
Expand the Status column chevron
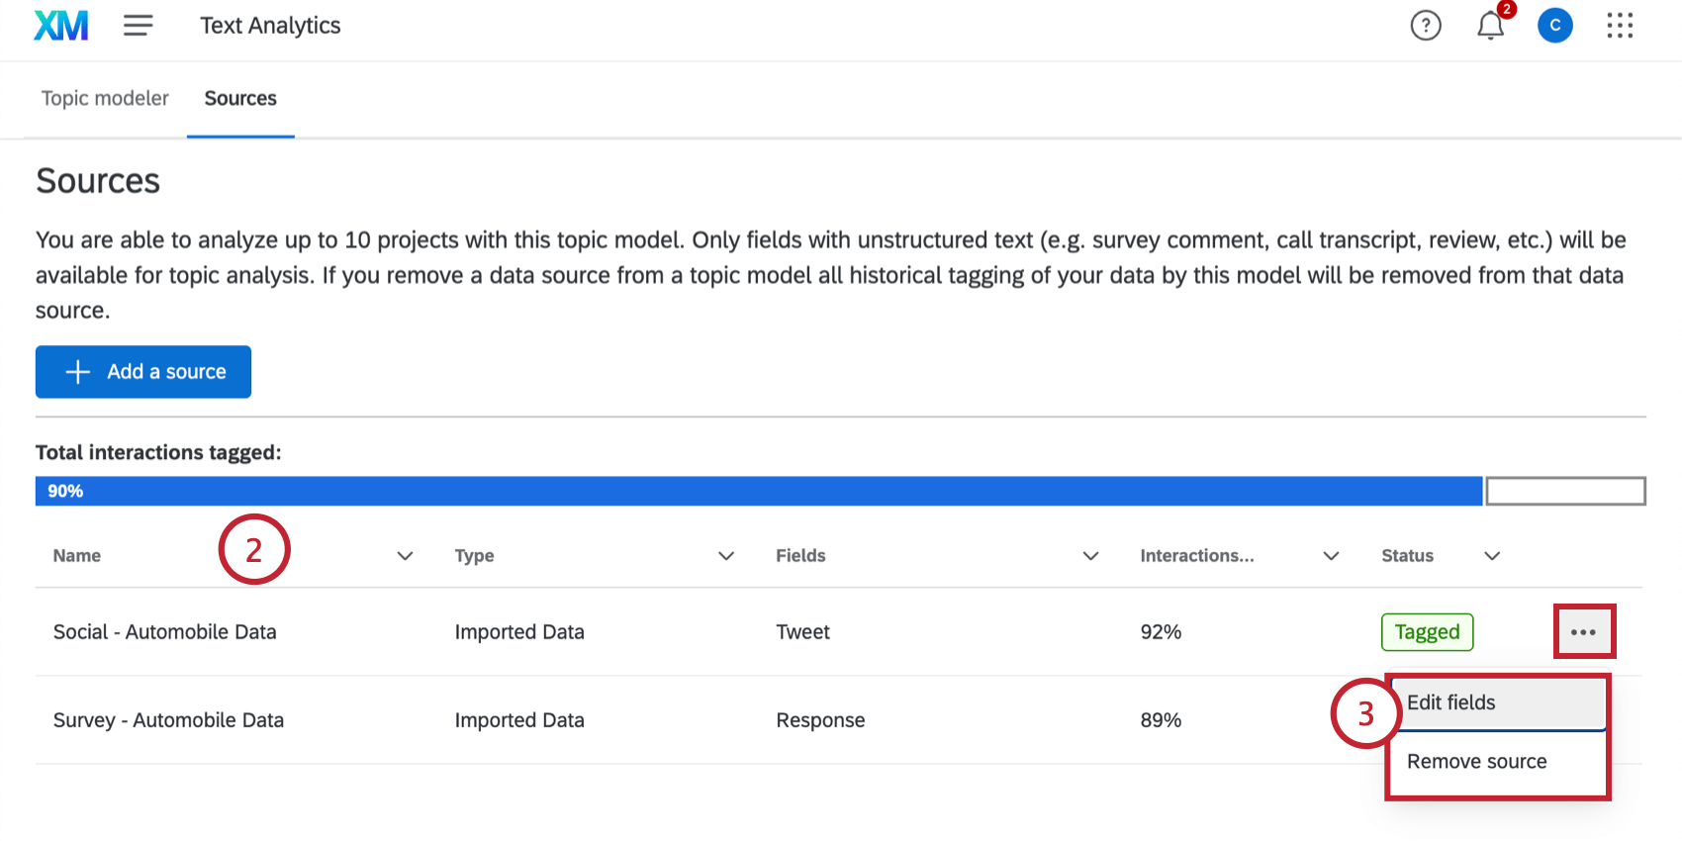[1492, 556]
